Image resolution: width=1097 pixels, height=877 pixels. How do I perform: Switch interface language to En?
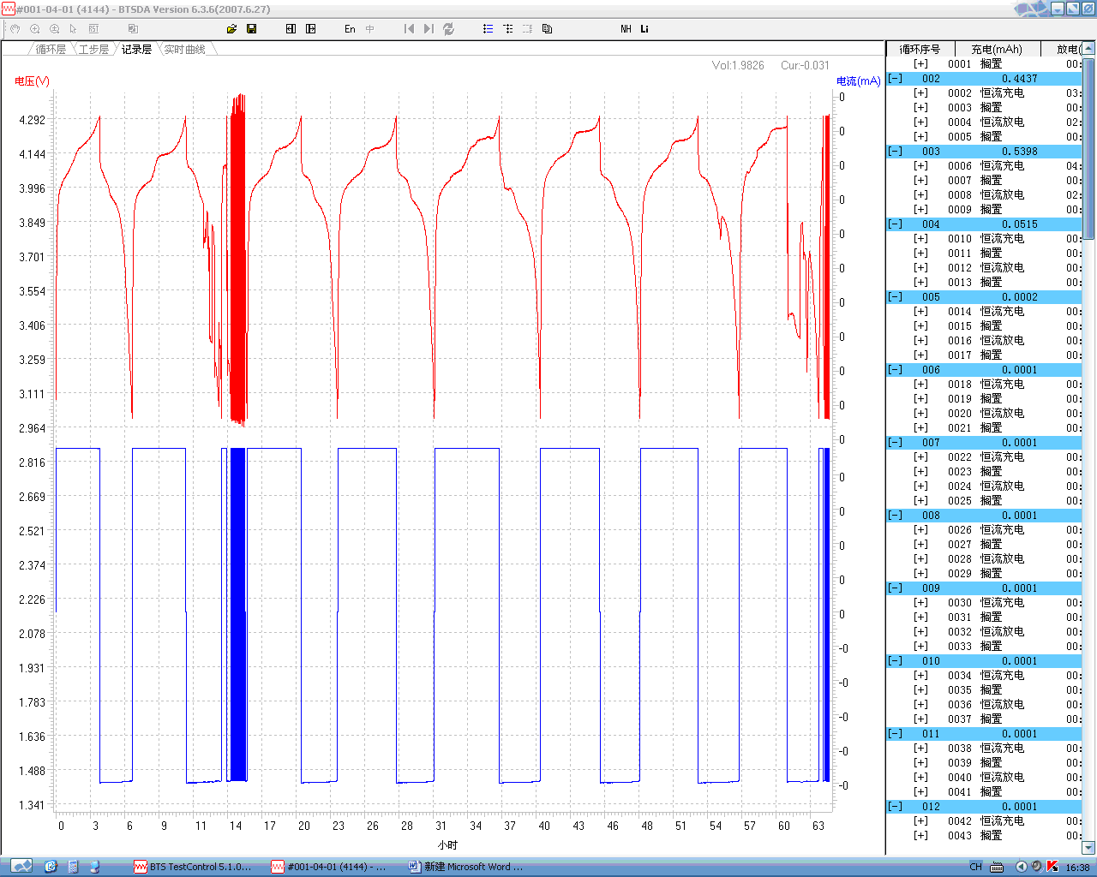tap(350, 29)
